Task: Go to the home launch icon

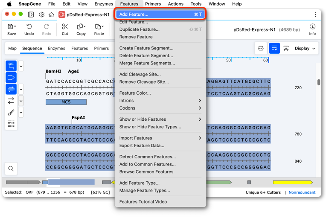Action: click(x=51, y=15)
